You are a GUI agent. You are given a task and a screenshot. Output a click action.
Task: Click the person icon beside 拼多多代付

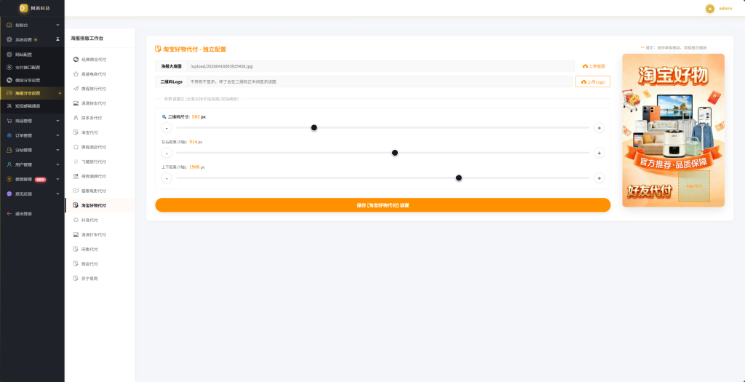(x=76, y=118)
